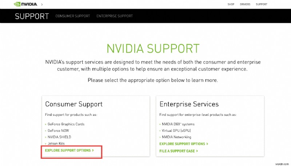The image size is (291, 166).
Task: Open the SHOP link in top navigation
Action: click(231, 4)
